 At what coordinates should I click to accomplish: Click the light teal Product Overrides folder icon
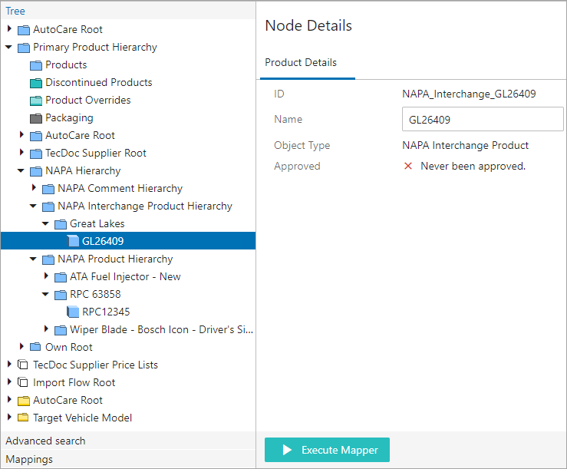pyautogui.click(x=36, y=101)
